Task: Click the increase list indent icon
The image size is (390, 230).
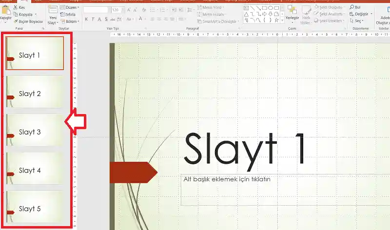Action: click(x=181, y=10)
